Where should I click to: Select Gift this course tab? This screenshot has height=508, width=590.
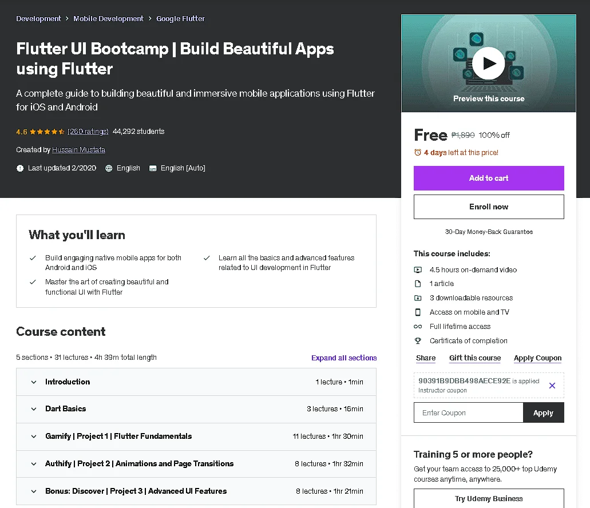coord(475,358)
